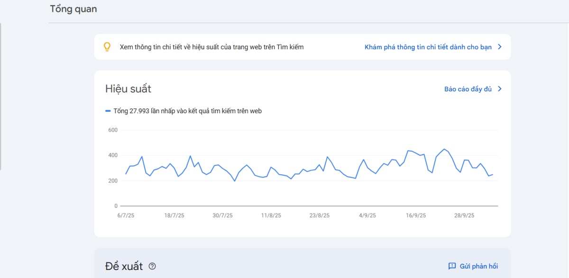Image resolution: width=569 pixels, height=278 pixels.
Task: Click the Hiệu suất card heading
Action: click(128, 89)
